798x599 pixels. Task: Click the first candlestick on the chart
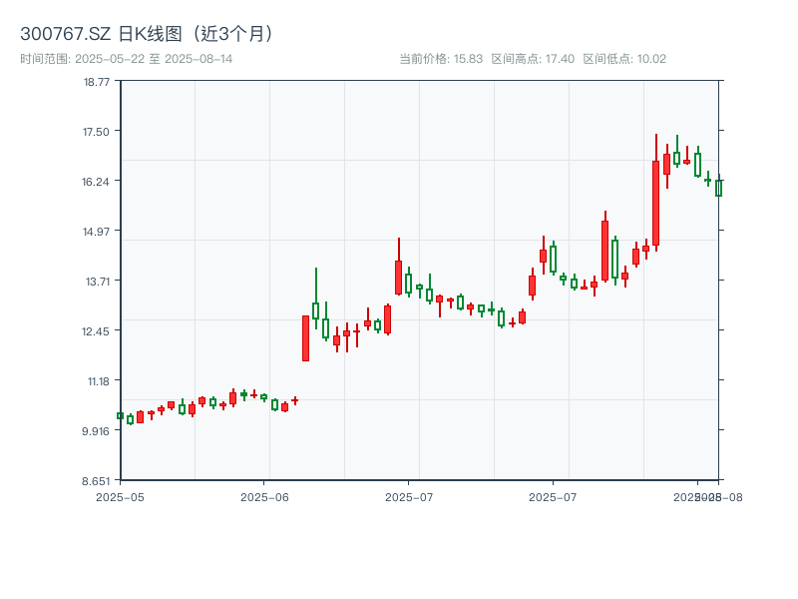121,416
